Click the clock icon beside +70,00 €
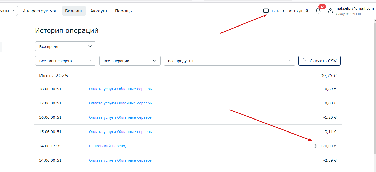 pos(315,146)
